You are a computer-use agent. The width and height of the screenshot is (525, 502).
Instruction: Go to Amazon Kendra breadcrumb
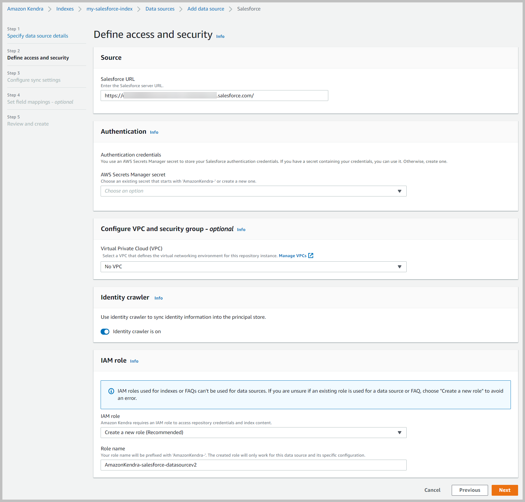pos(25,9)
